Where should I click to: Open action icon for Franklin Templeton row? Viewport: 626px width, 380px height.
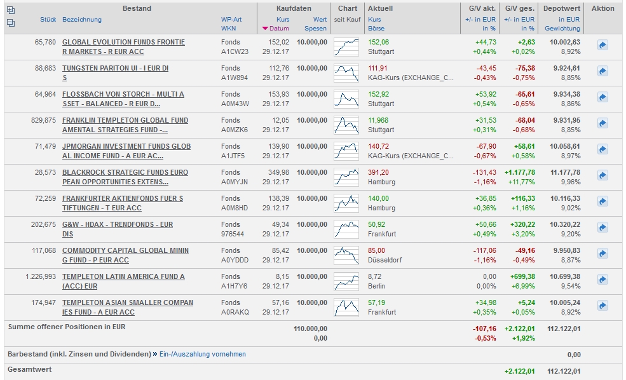(x=602, y=123)
